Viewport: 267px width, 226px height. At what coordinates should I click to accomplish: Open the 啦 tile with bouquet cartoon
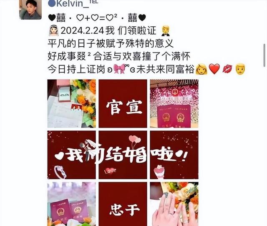(x=174, y=155)
